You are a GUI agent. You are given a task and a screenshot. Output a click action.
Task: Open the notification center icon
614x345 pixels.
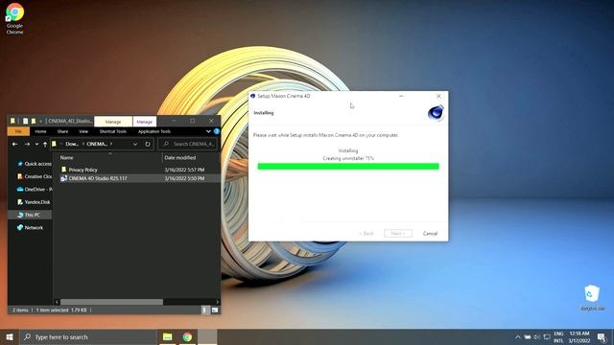click(602, 336)
